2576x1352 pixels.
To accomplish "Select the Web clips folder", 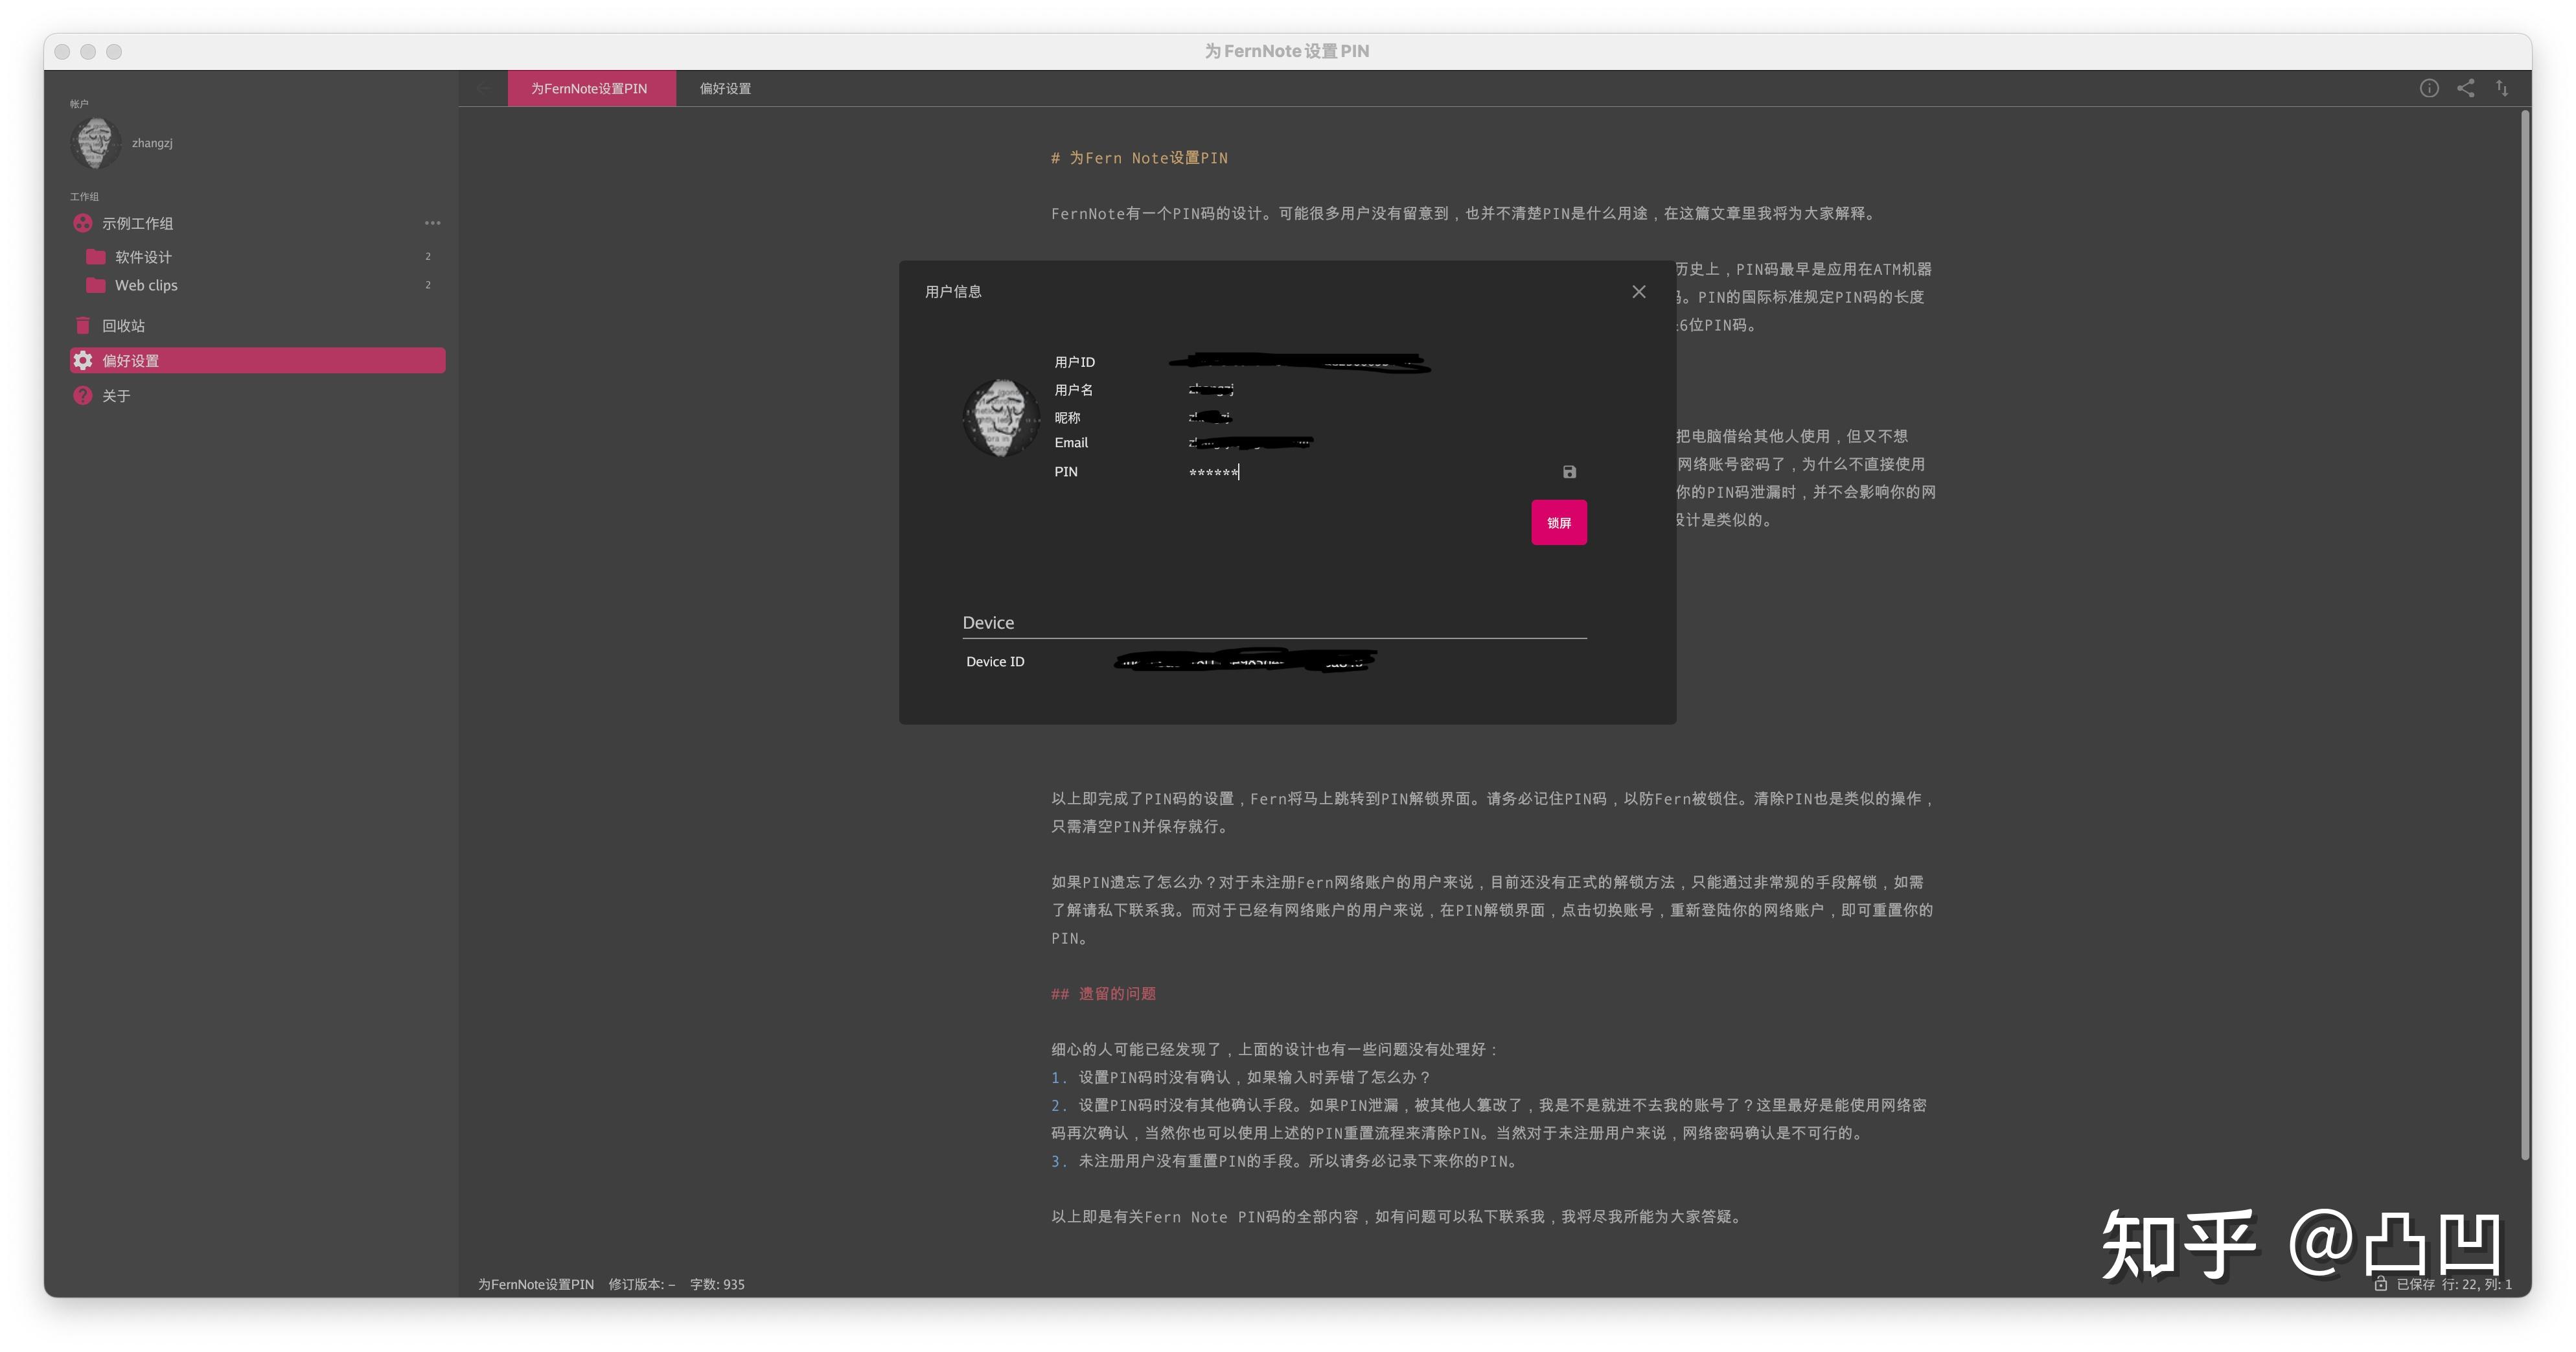I will pos(146,285).
